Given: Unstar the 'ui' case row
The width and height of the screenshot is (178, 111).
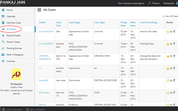Looking at the screenshot, I should pos(168,68).
